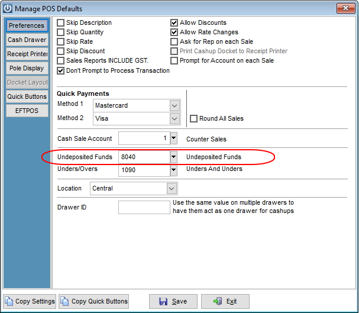
Task: Tick the Skip Quantity checkbox
Action: 60,32
